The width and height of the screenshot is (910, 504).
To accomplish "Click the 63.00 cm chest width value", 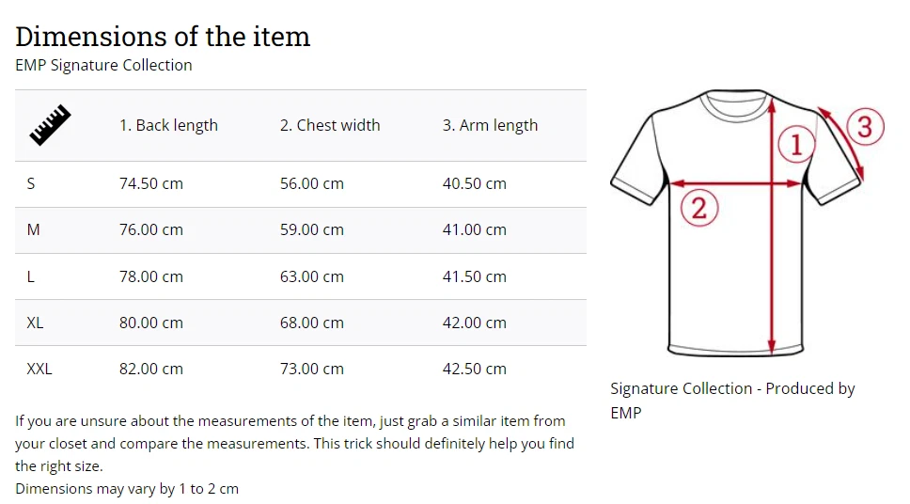I will [312, 276].
